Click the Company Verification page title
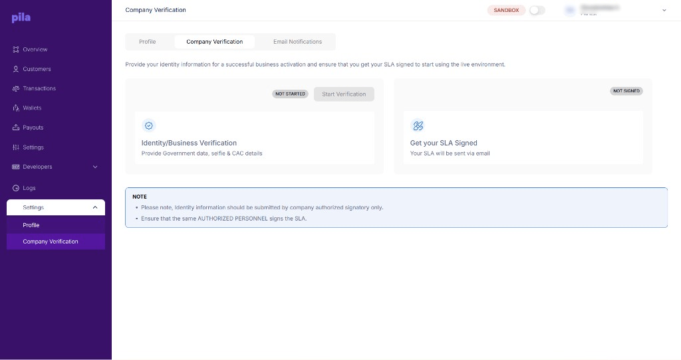681x360 pixels. [156, 10]
